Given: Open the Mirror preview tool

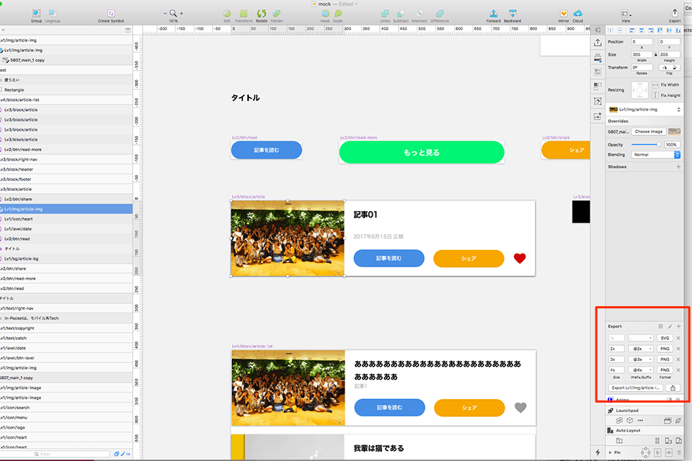Looking at the screenshot, I should point(564,13).
